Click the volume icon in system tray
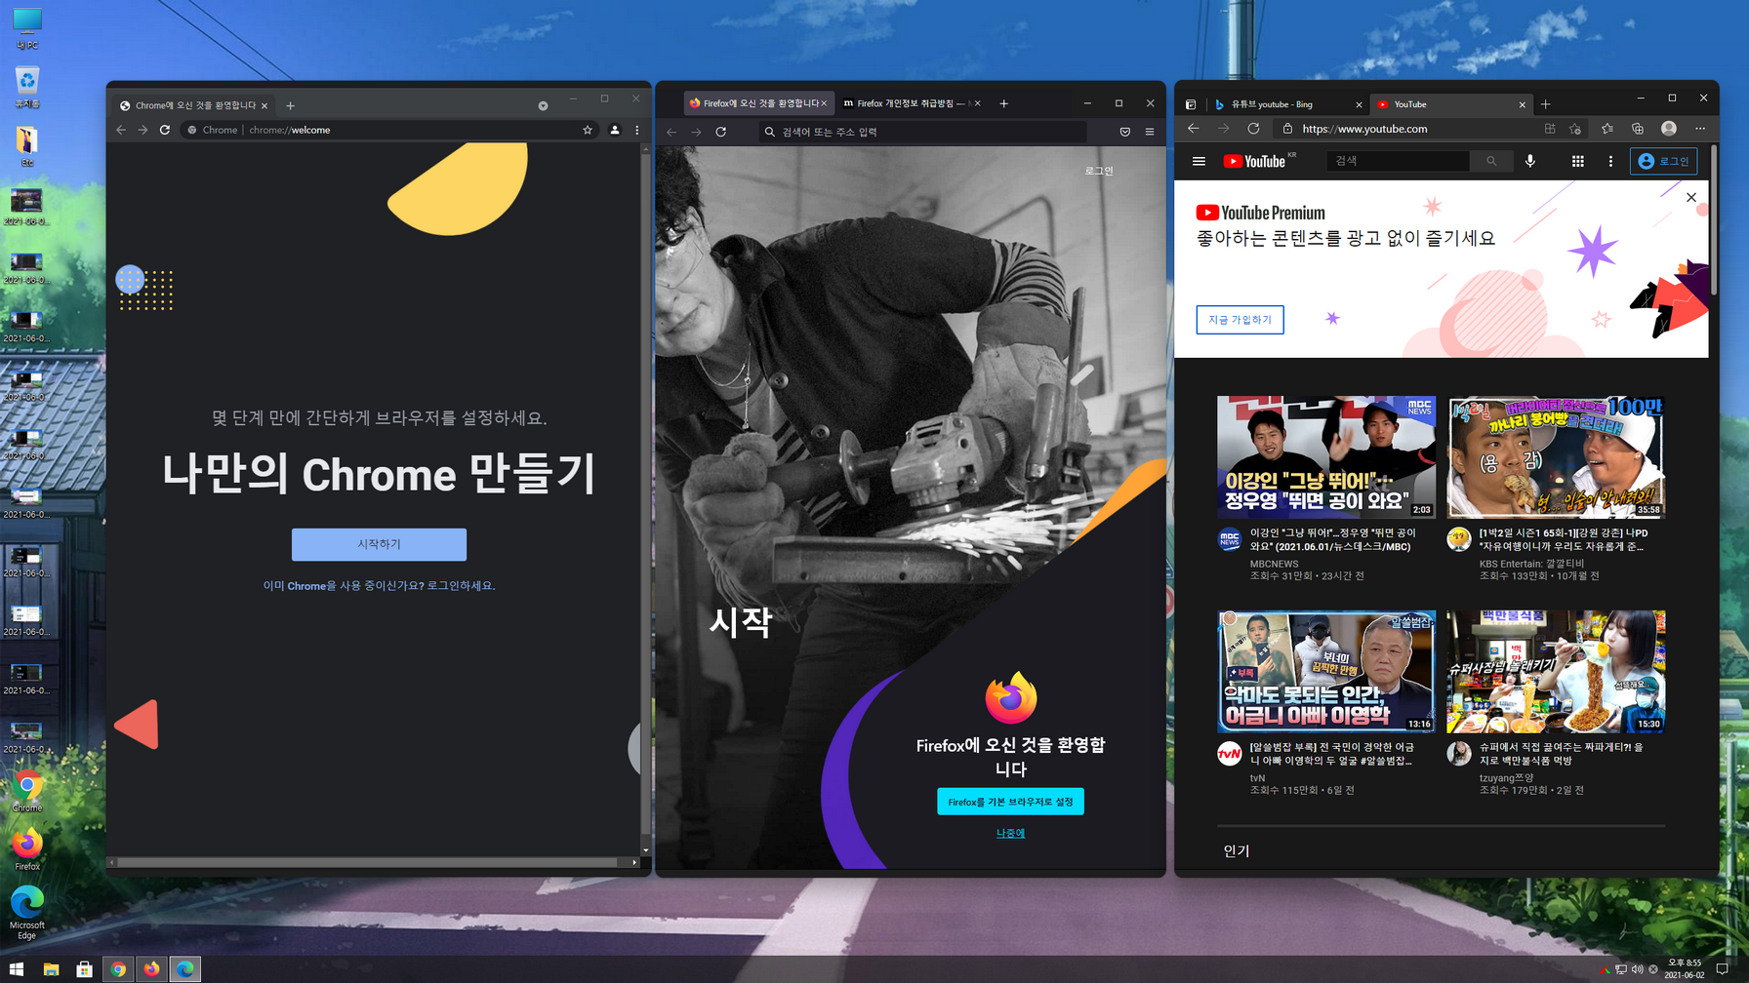 [1637, 969]
